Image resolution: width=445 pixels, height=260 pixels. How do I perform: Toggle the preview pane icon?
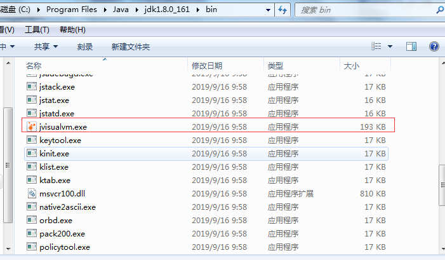click(411, 46)
